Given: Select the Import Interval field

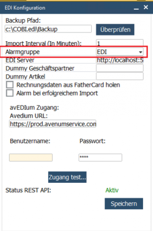Looking at the screenshot, I should tap(120, 43).
